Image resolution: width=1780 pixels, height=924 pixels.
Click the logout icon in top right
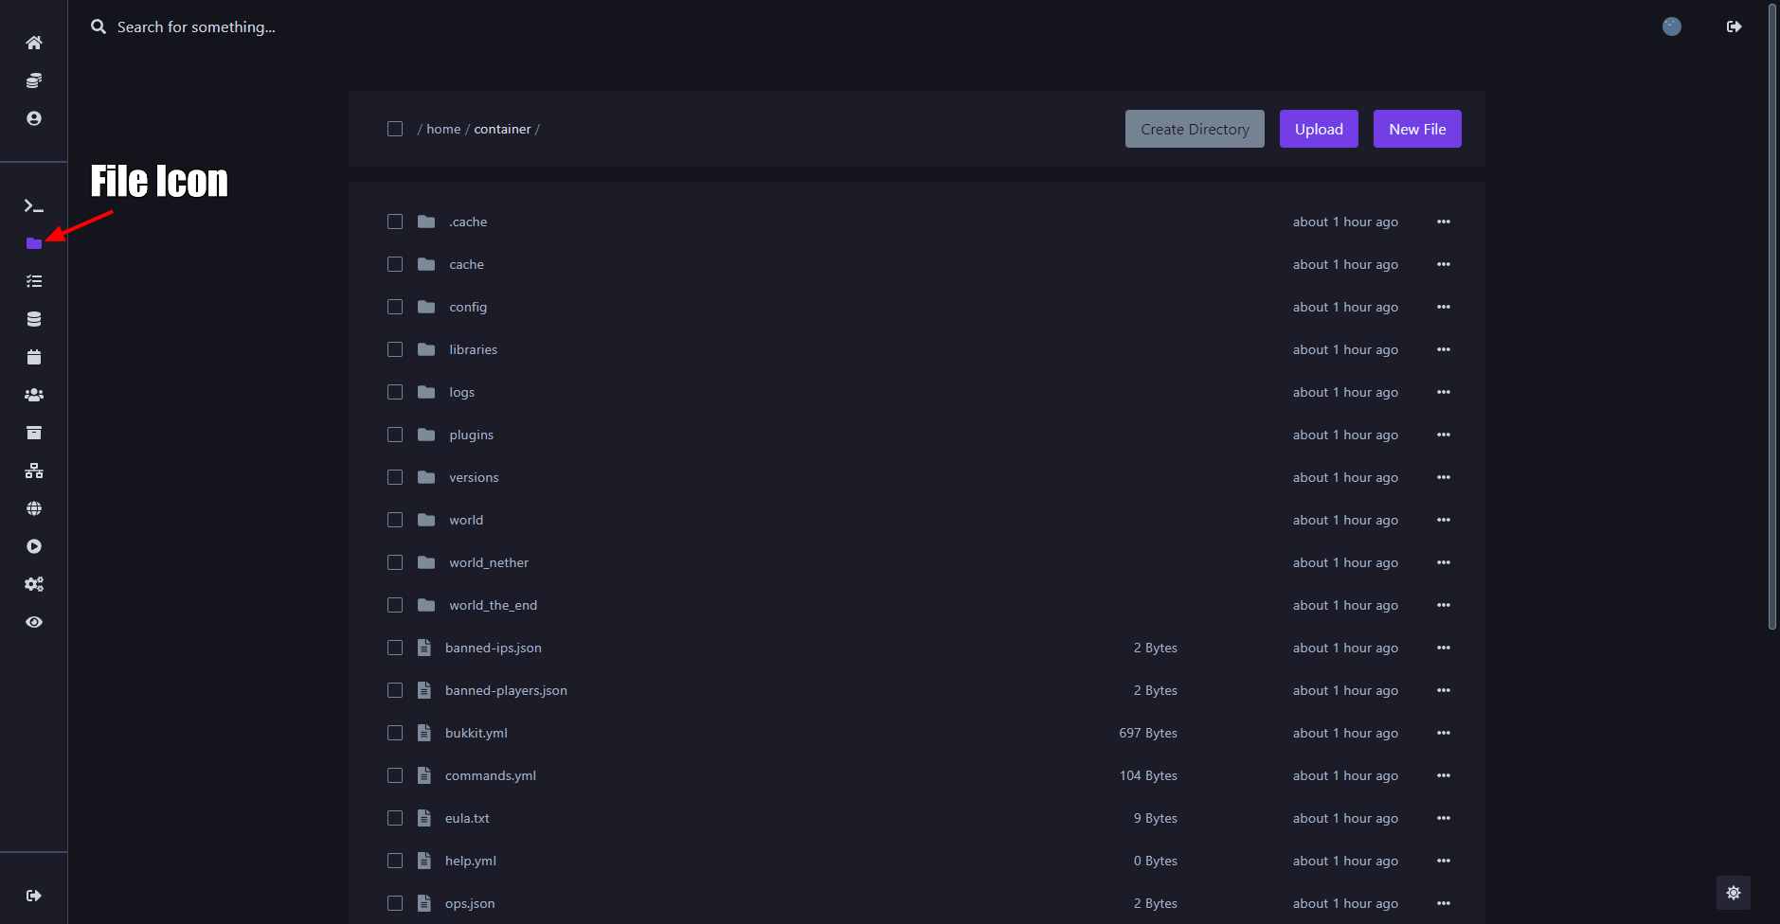(1734, 27)
